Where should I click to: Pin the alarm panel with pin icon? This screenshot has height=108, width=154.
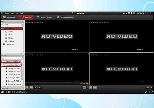(146, 92)
